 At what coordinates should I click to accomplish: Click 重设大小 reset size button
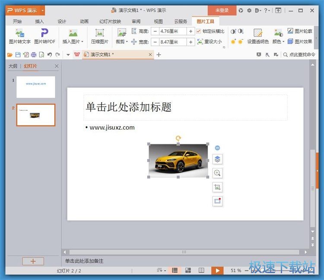pyautogui.click(x=210, y=42)
